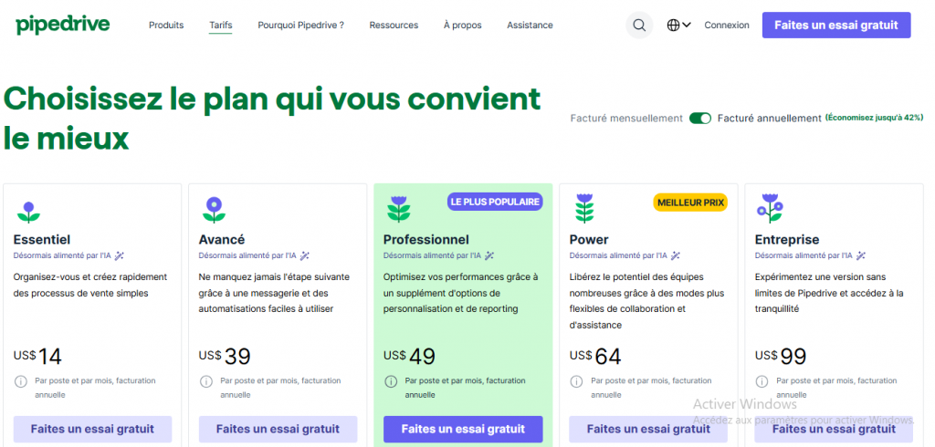Click Désormais alimenté par l'IA under Power
935x447 pixels.
click(x=618, y=255)
